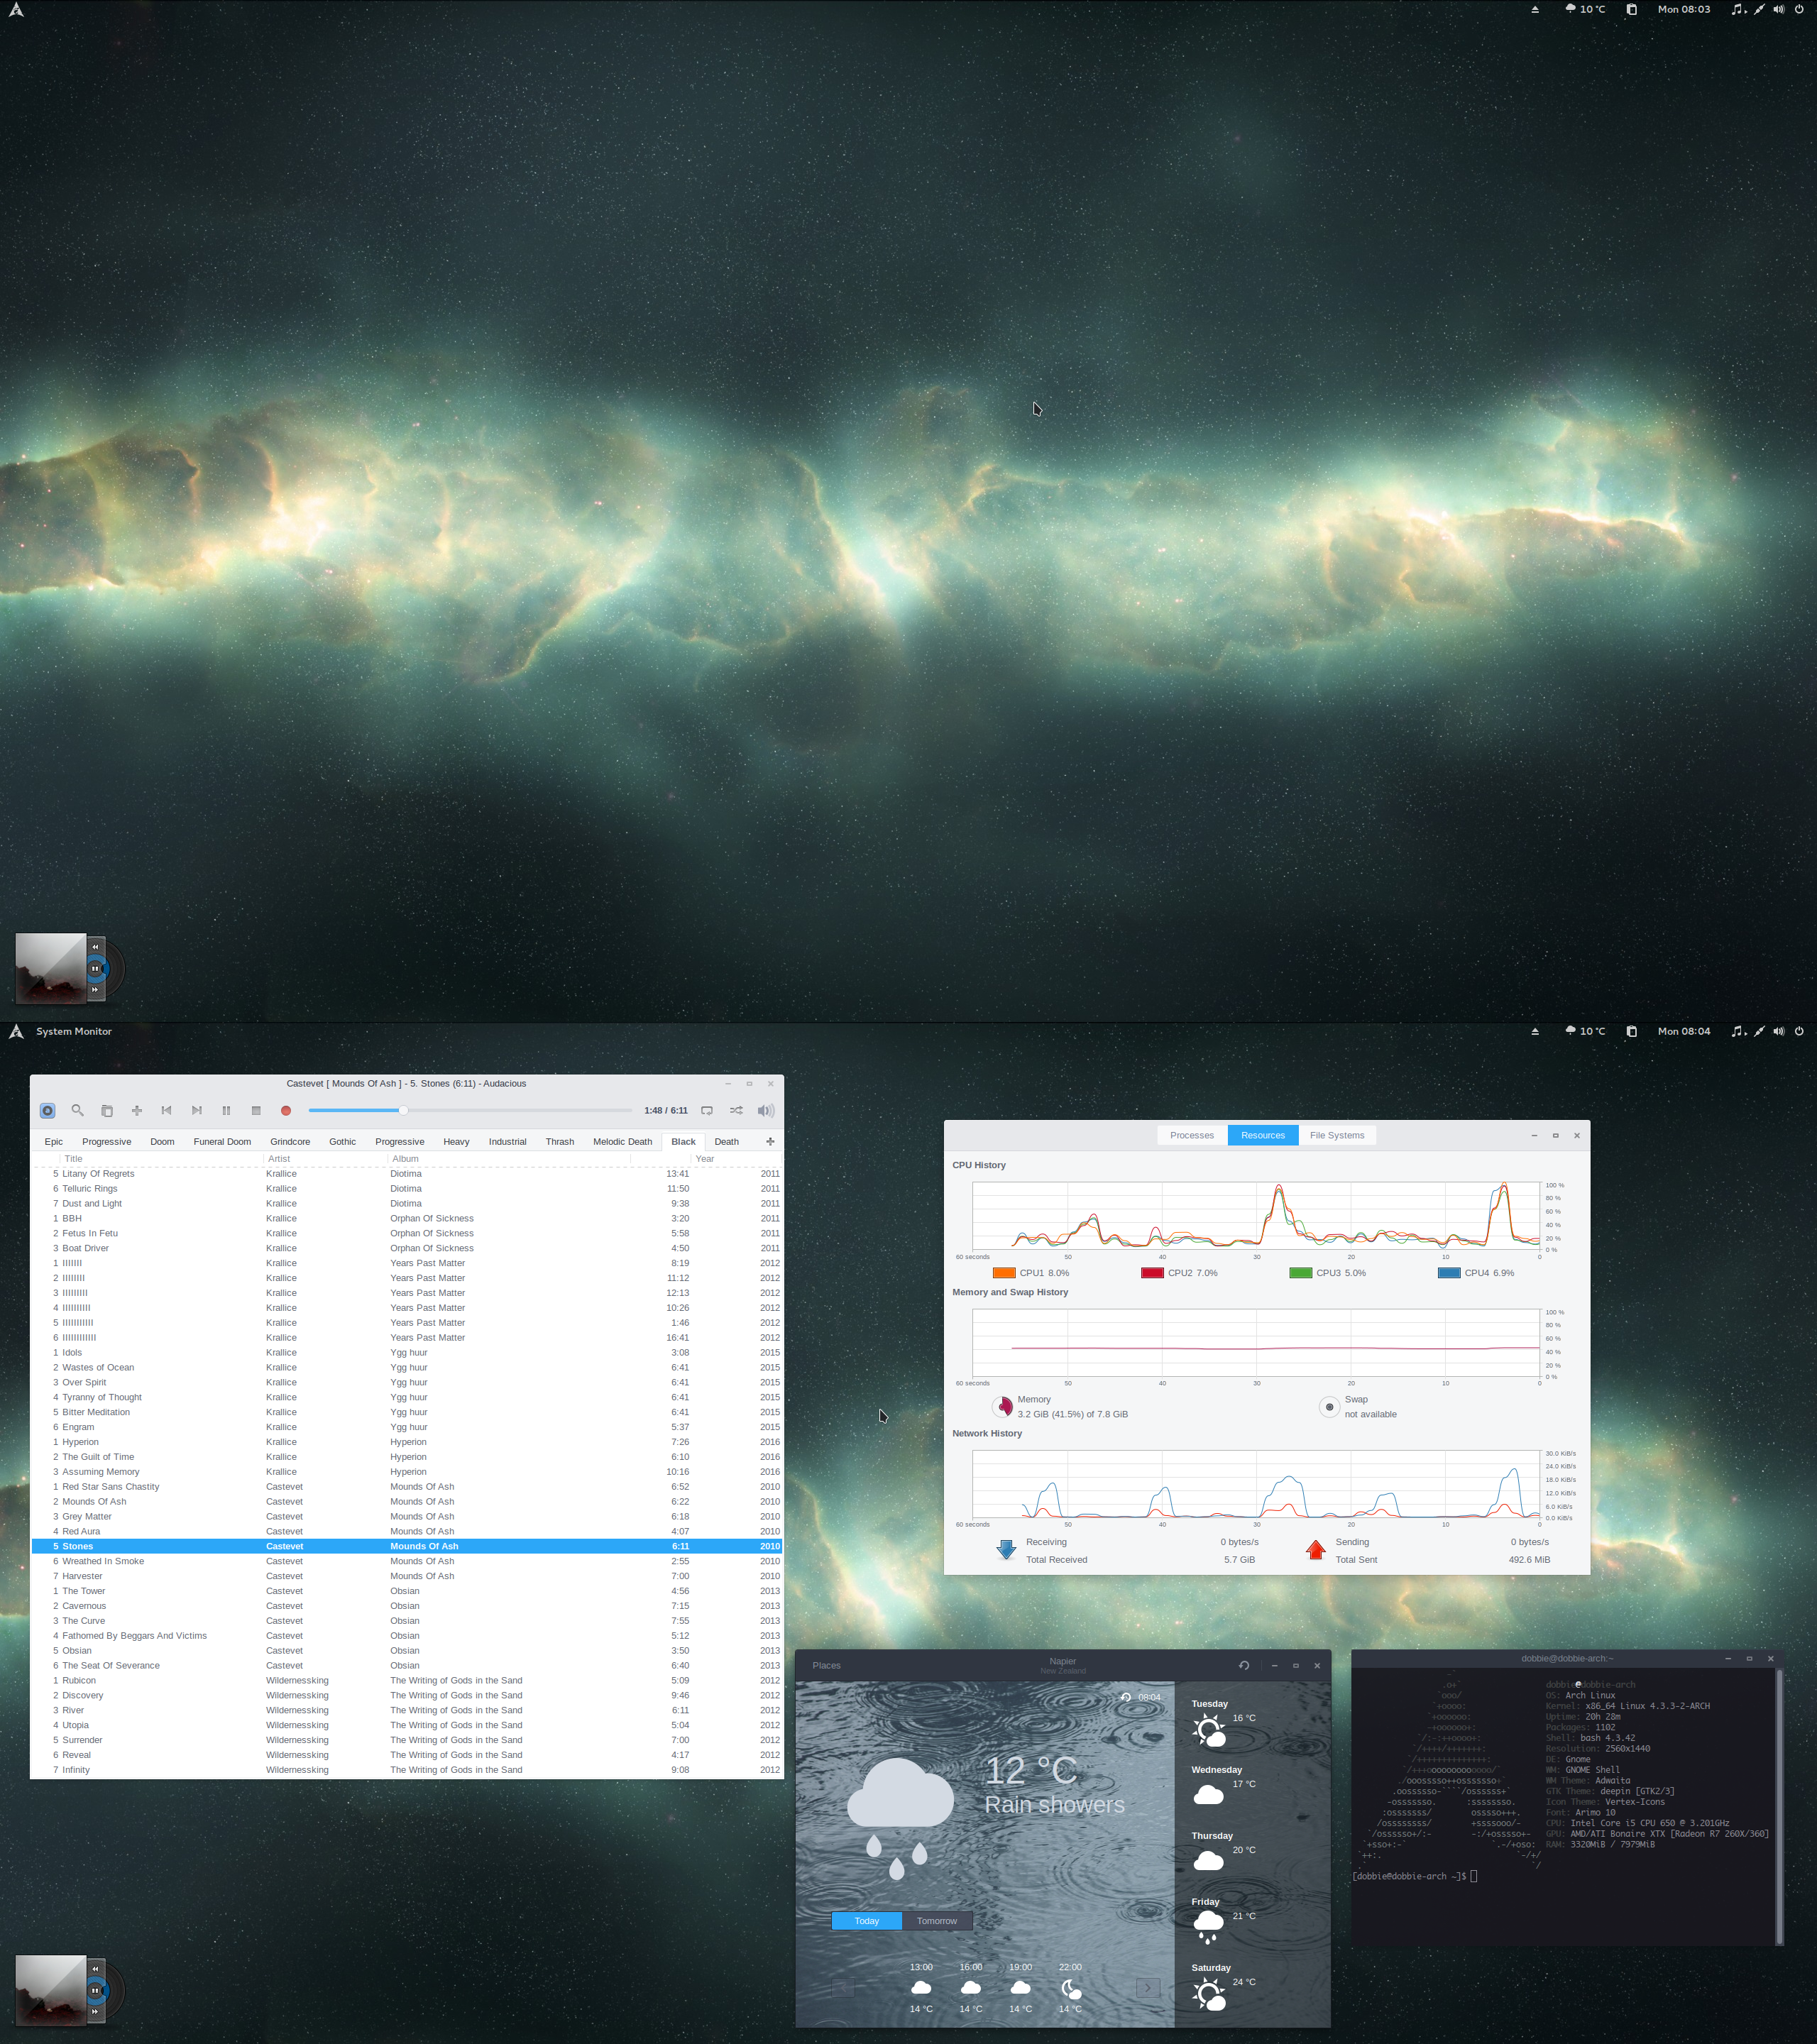Switch to the Funeral Doom playlist tab

pos(222,1141)
